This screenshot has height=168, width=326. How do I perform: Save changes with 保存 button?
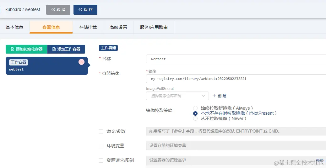point(85,10)
